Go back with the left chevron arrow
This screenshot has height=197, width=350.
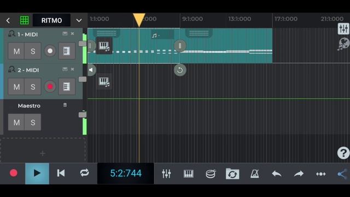click(8, 21)
